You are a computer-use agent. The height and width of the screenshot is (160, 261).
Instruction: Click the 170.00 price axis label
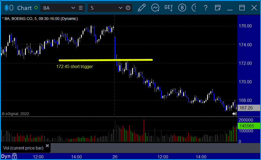tap(245, 82)
